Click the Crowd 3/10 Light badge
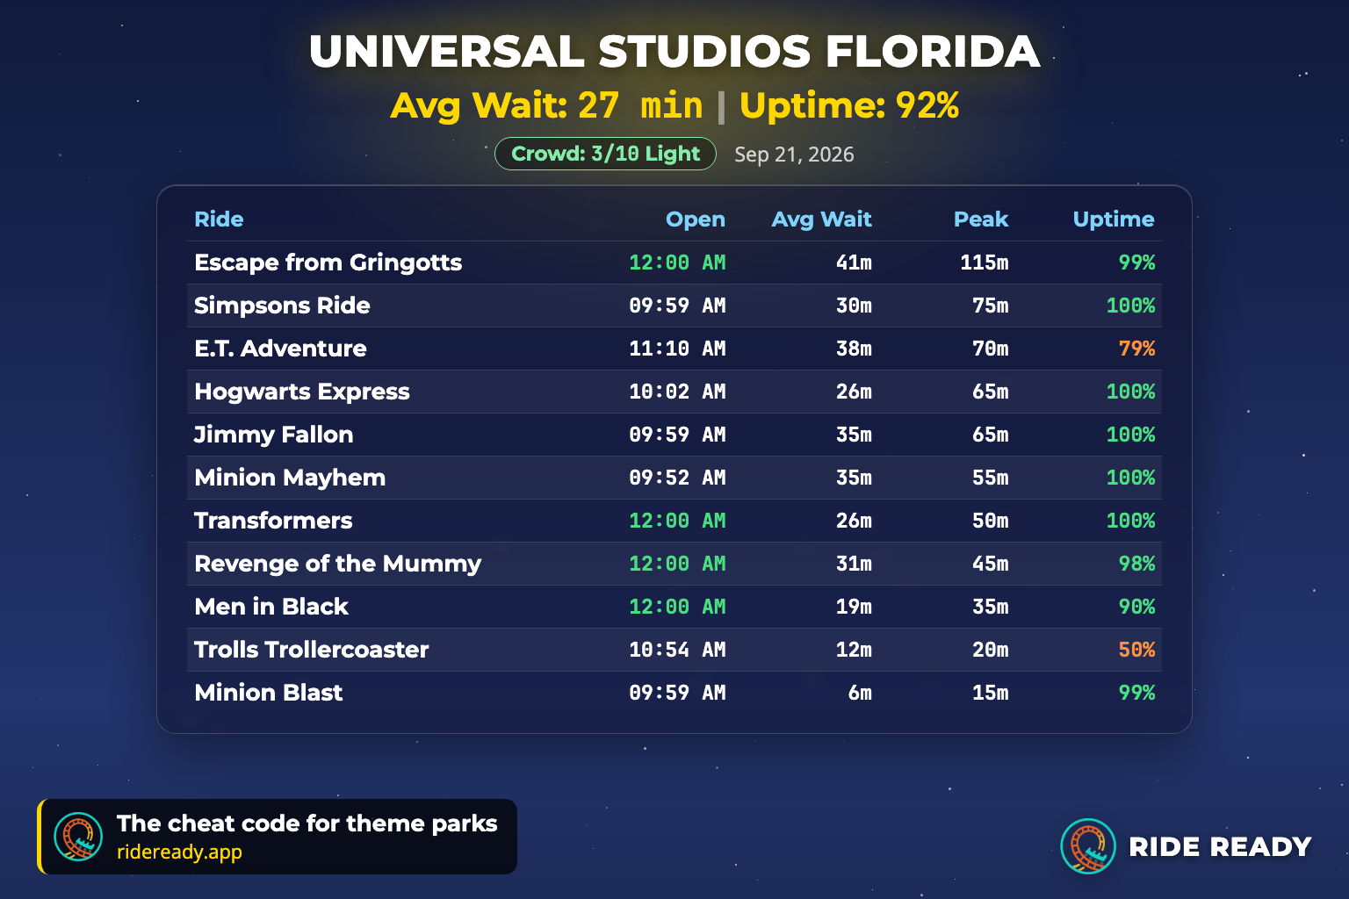Screen dimensions: 1349x899 pyautogui.click(x=605, y=154)
